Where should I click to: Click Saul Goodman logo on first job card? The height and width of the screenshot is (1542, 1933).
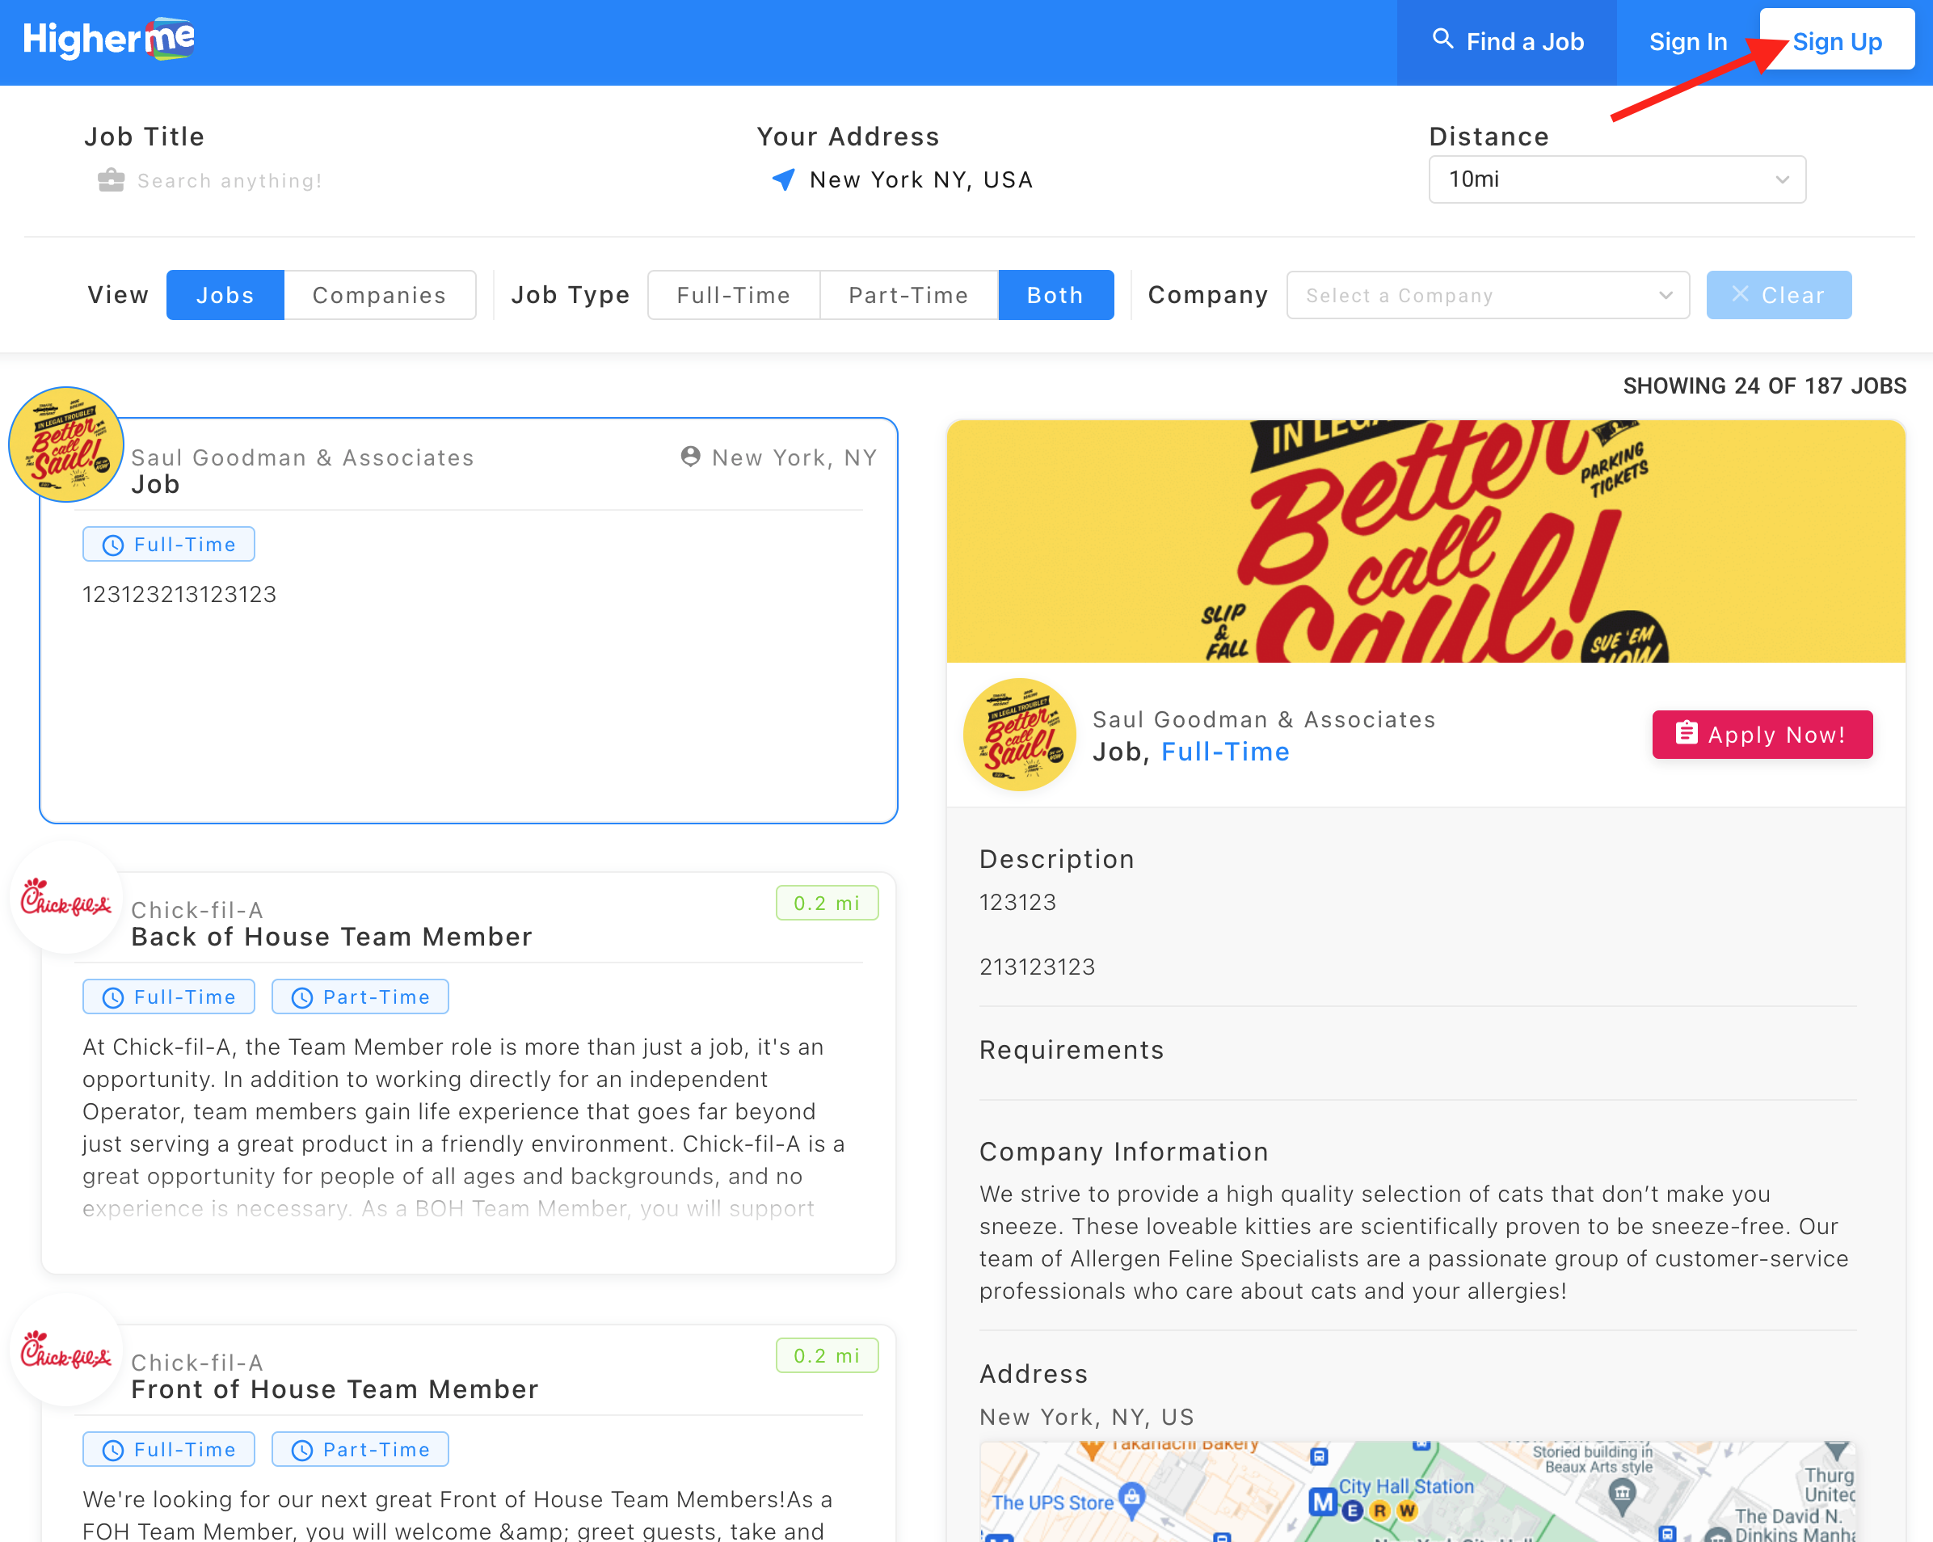[x=66, y=444]
